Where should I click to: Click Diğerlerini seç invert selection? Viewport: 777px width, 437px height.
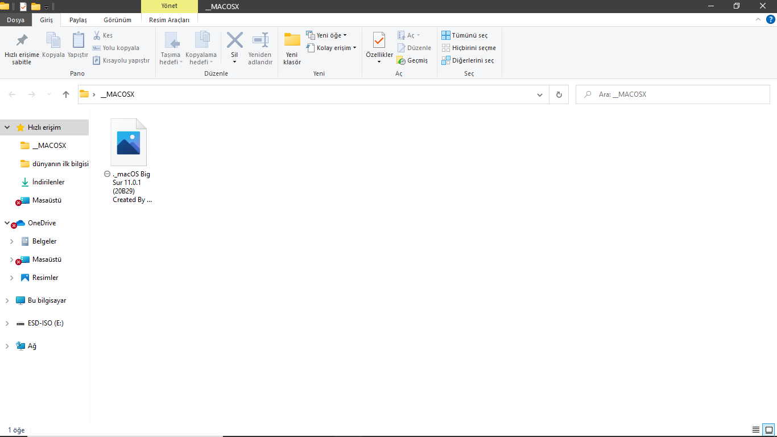pyautogui.click(x=468, y=60)
